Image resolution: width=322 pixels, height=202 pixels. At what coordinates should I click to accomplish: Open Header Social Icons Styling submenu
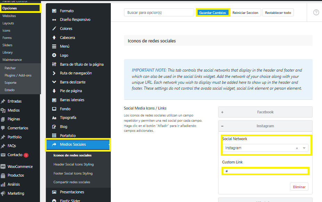pos(73,164)
